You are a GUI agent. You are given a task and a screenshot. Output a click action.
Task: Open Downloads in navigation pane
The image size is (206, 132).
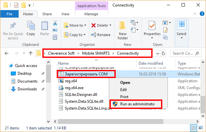[24, 89]
